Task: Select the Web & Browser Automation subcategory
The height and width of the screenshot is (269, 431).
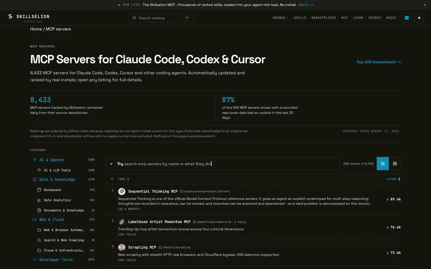Action: click(x=64, y=230)
